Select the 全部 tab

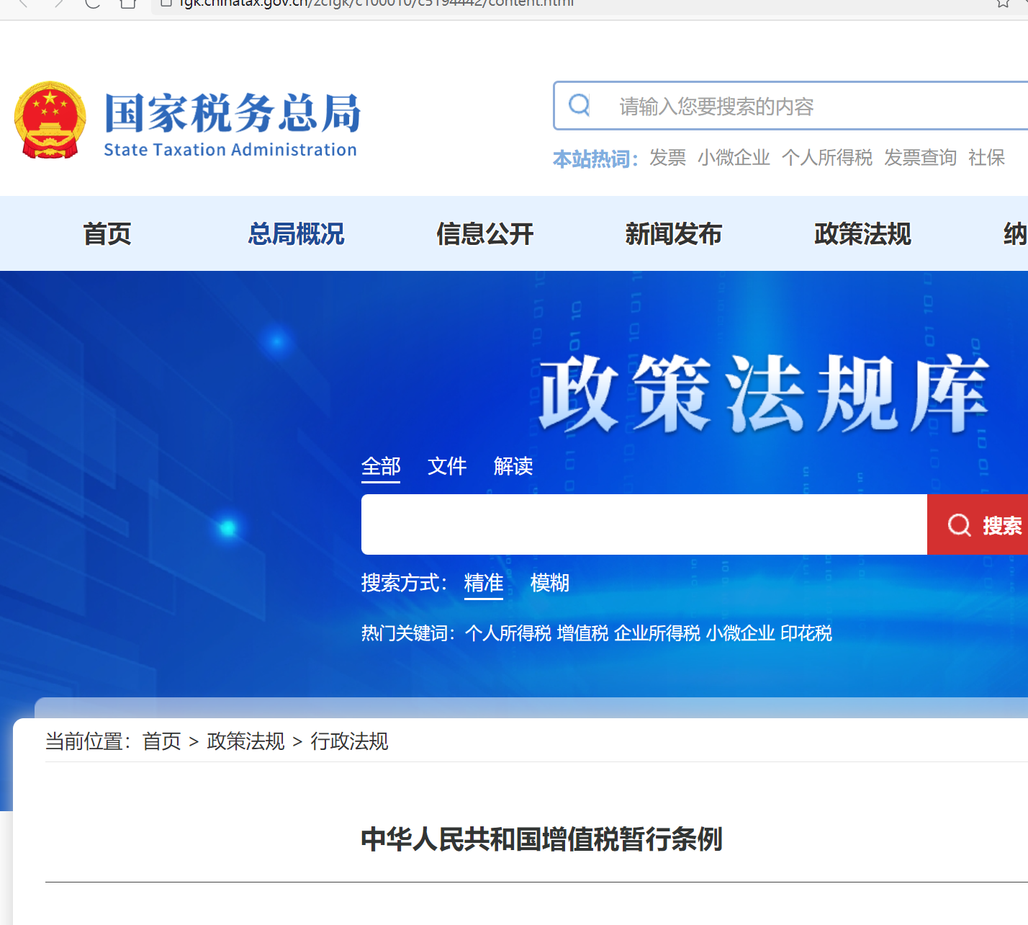point(380,467)
